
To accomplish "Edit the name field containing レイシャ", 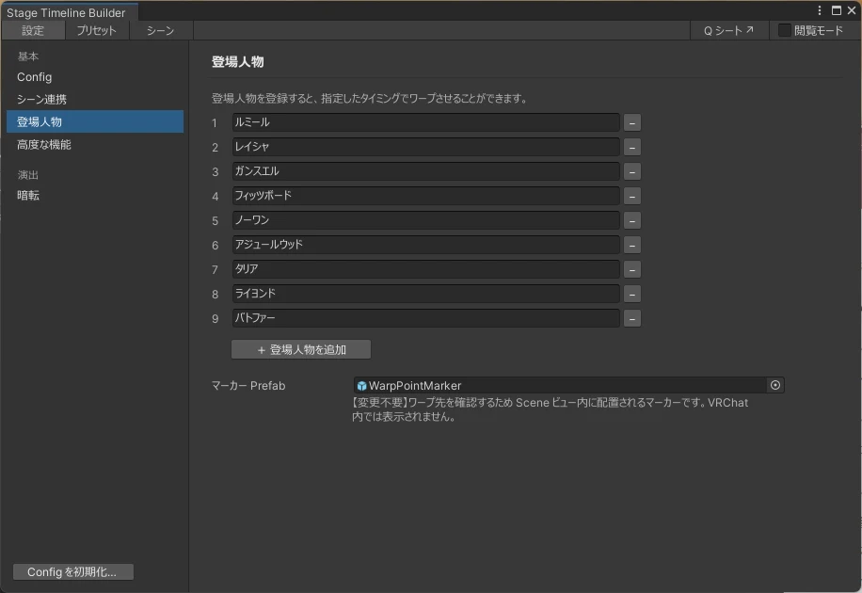I will click(425, 147).
